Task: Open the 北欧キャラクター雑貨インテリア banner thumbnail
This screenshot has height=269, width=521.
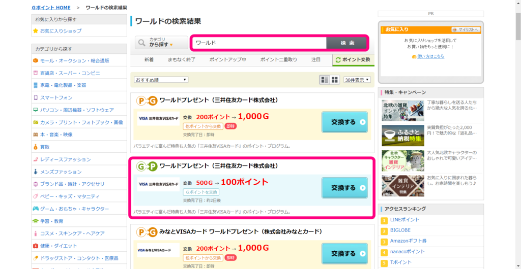Action: [403, 161]
